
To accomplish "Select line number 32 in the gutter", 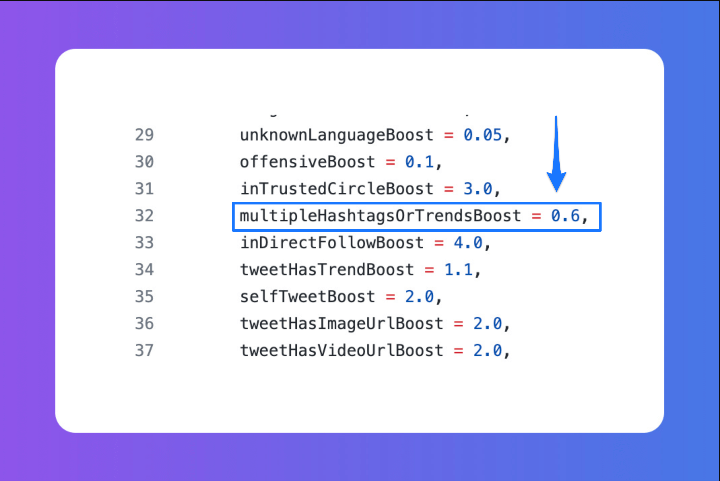I will pyautogui.click(x=144, y=216).
